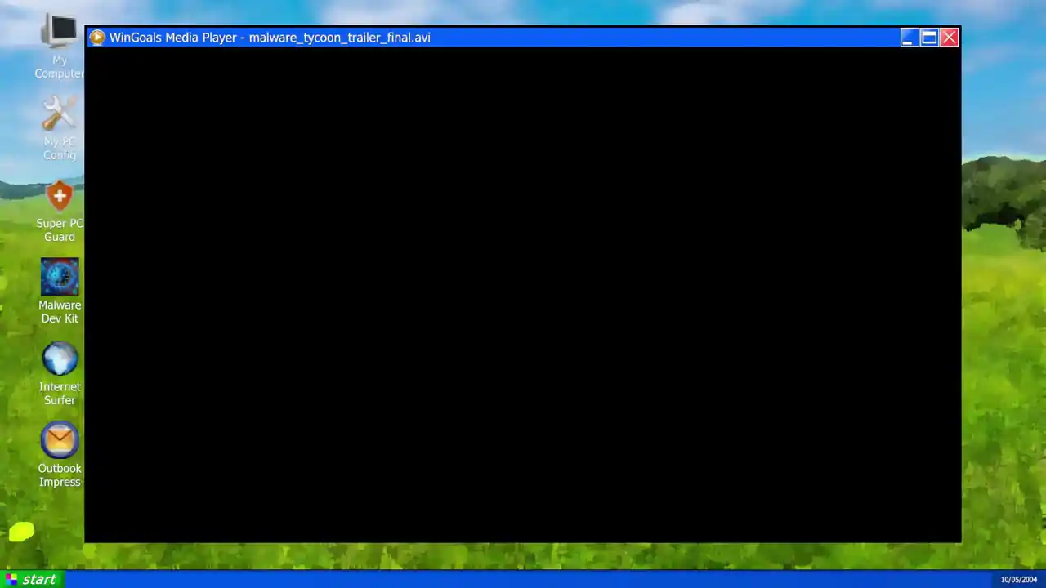Screen dimensions: 1046x588
Task: Click the media player title bar text
Action: 270,38
